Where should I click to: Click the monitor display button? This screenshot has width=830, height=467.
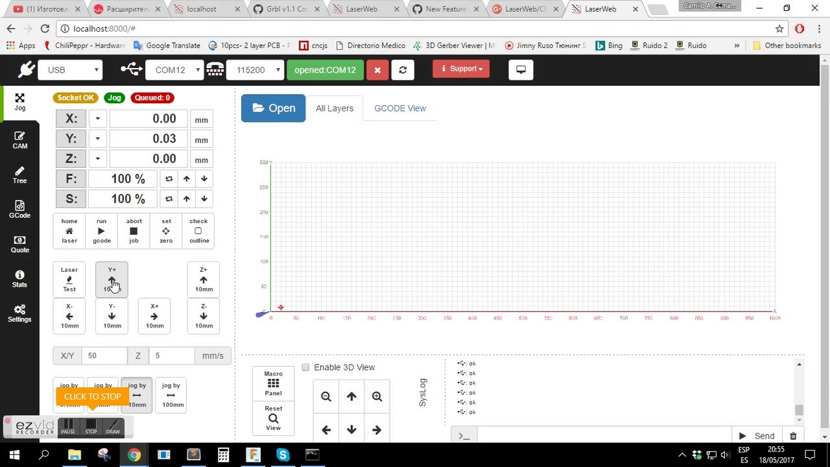[x=521, y=69]
